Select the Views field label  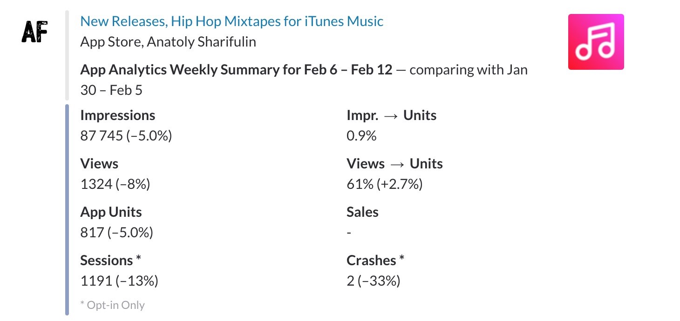tap(99, 164)
